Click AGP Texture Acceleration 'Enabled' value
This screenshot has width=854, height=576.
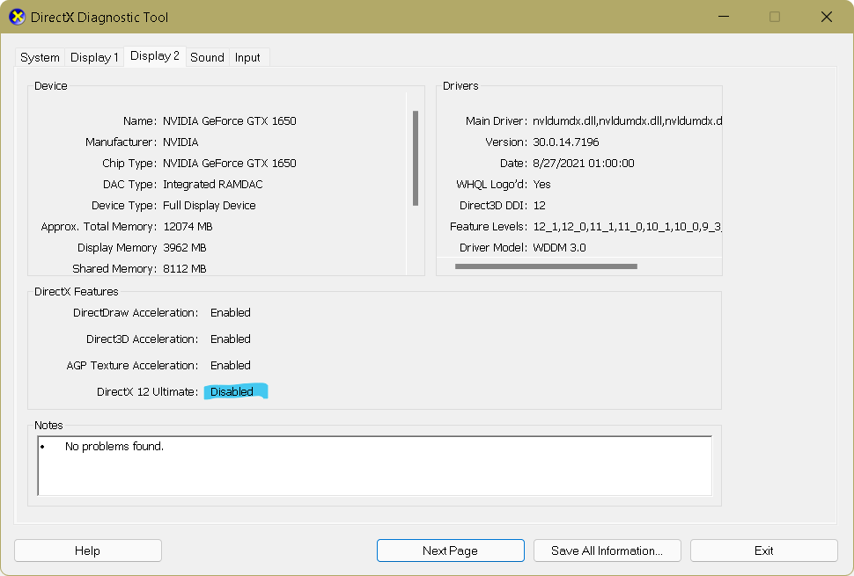point(231,366)
